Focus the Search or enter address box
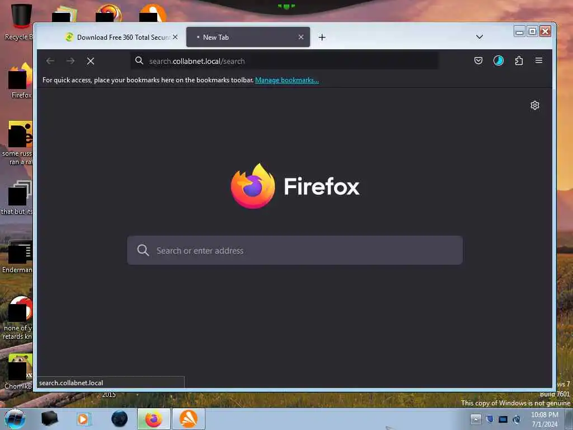The height and width of the screenshot is (430, 573). click(x=295, y=250)
